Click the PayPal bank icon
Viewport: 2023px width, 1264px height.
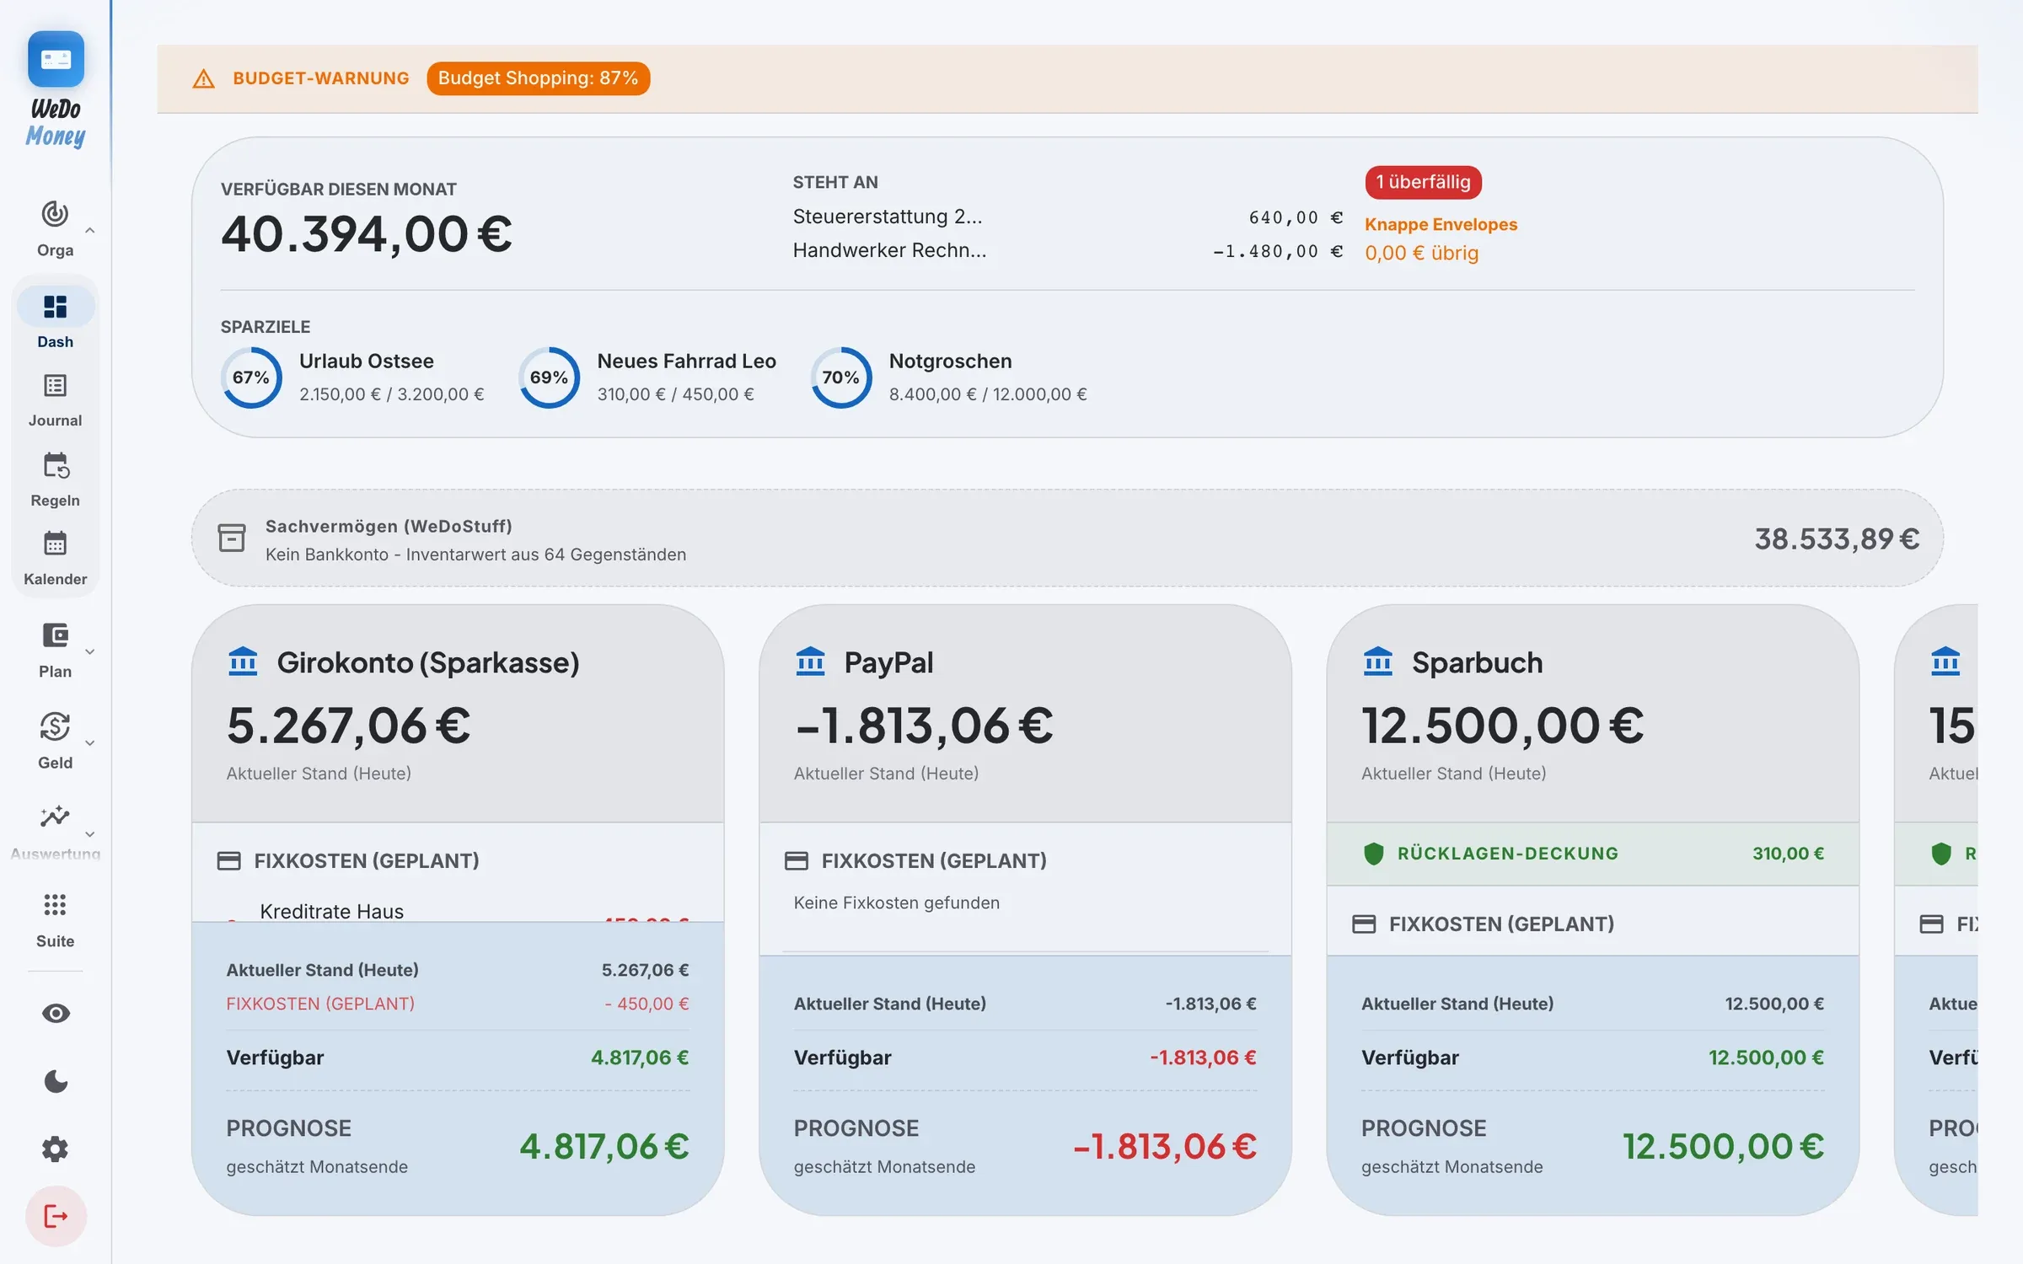coord(810,661)
